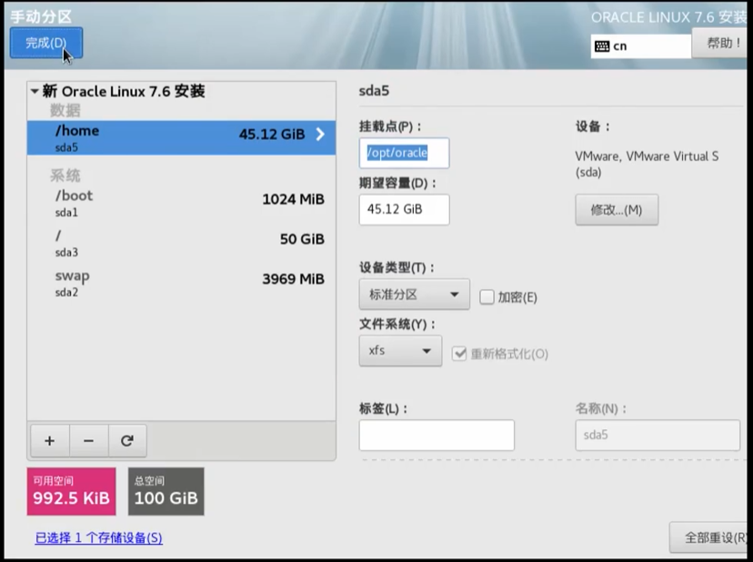Click the 修改 modify device button

point(616,210)
